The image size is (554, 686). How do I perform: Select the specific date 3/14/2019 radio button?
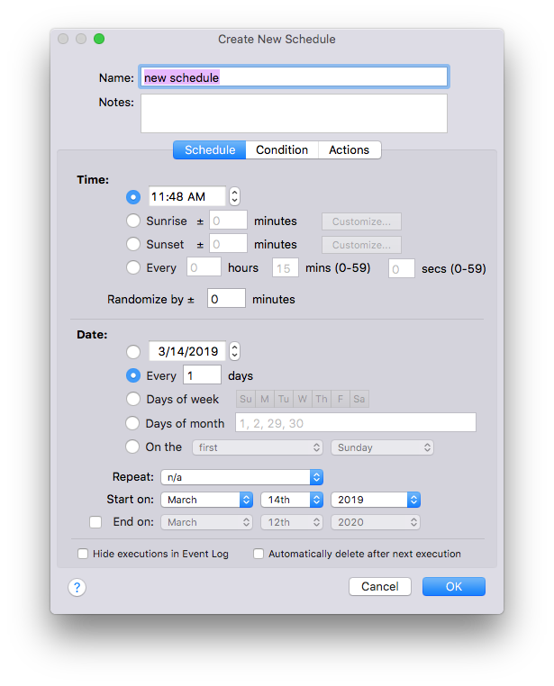tap(133, 352)
